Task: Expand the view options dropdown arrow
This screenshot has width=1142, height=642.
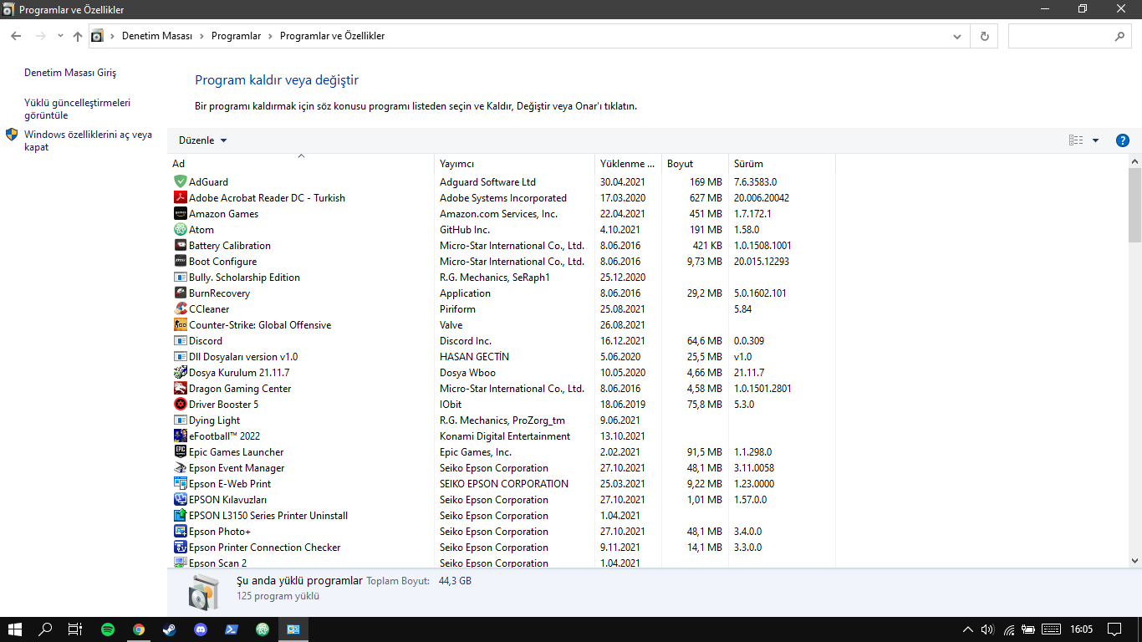Action: [1095, 140]
